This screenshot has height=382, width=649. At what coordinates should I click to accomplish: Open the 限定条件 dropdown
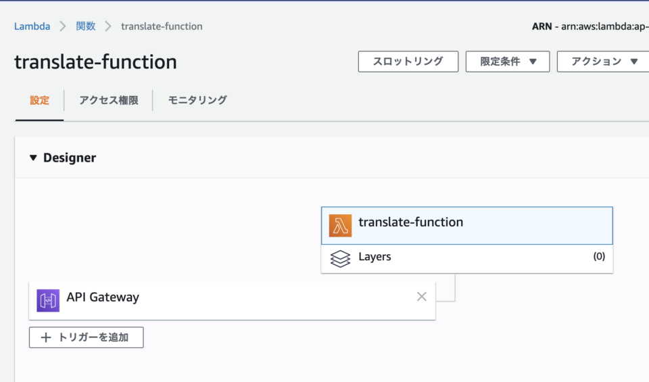pyautogui.click(x=508, y=62)
